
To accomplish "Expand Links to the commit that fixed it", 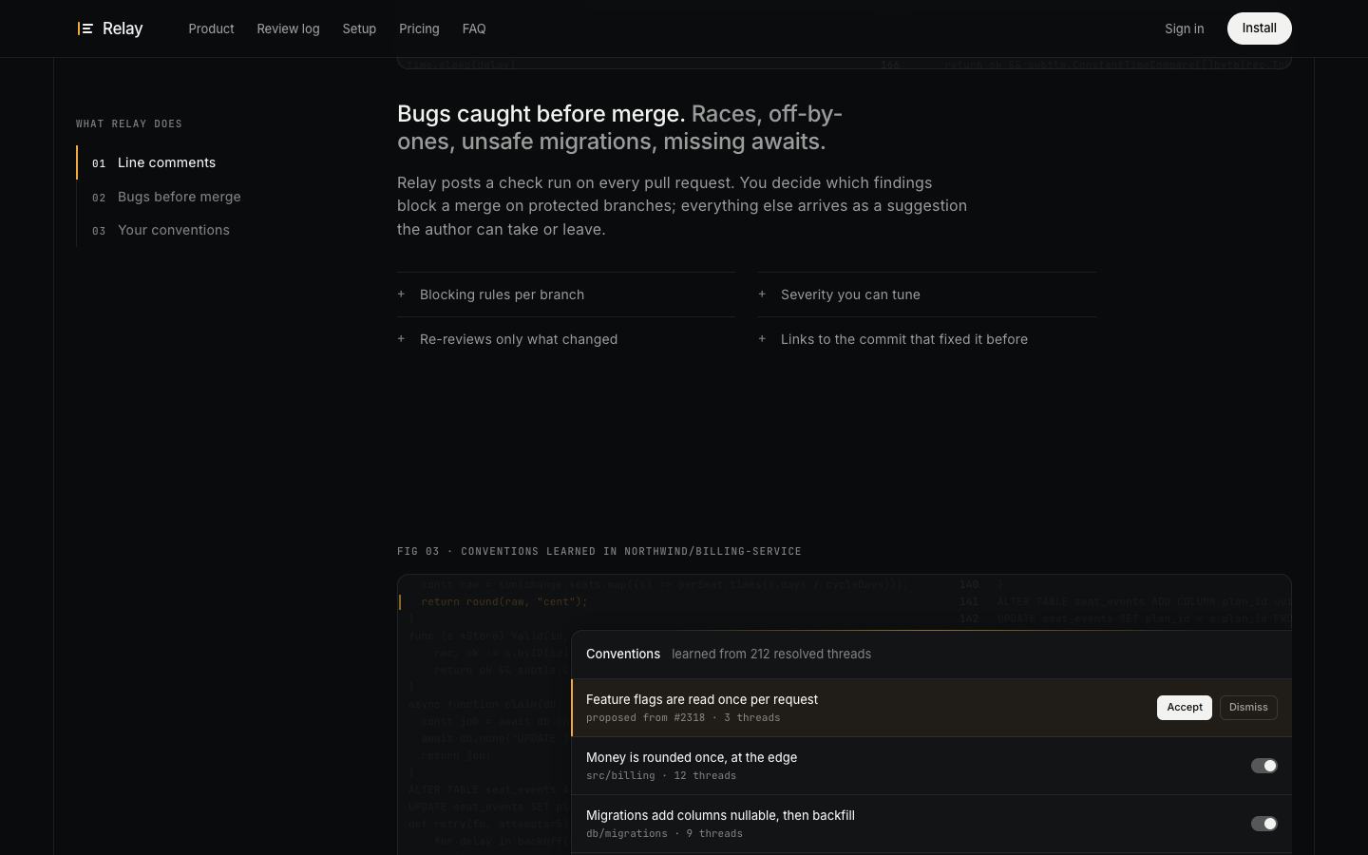I will (x=927, y=339).
